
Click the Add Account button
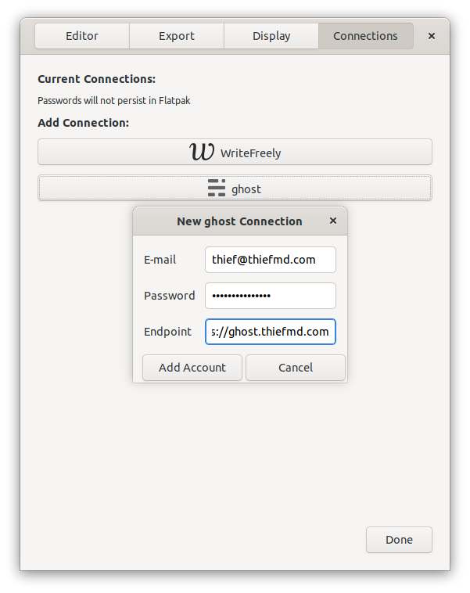192,368
